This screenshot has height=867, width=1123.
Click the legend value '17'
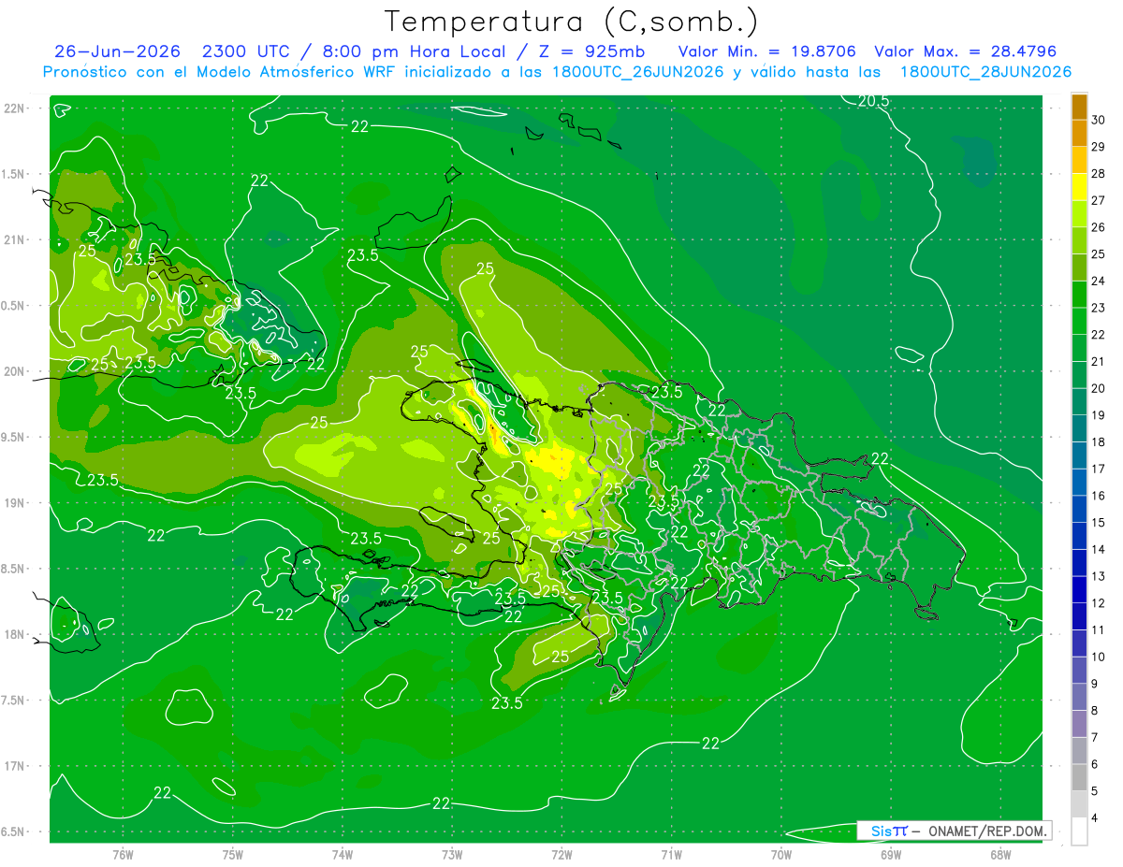click(1100, 469)
